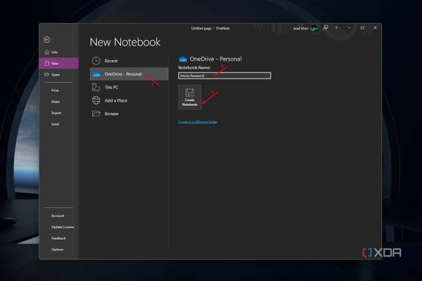Select the Recent location
Viewport: 422px width, 281px height.
click(129, 61)
